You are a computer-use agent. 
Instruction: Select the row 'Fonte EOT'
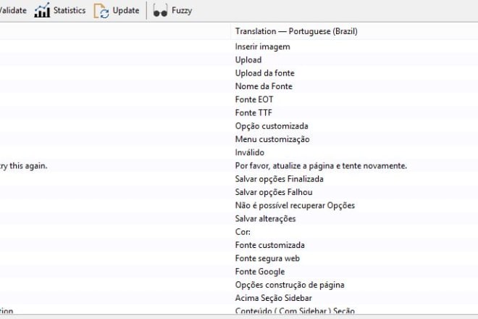(254, 99)
